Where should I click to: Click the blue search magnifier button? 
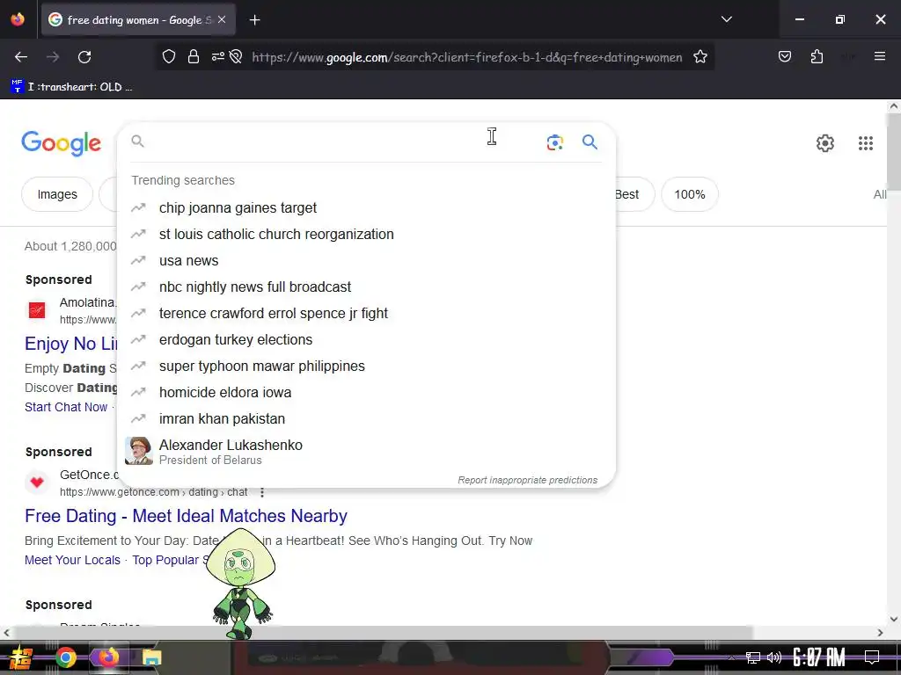590,142
